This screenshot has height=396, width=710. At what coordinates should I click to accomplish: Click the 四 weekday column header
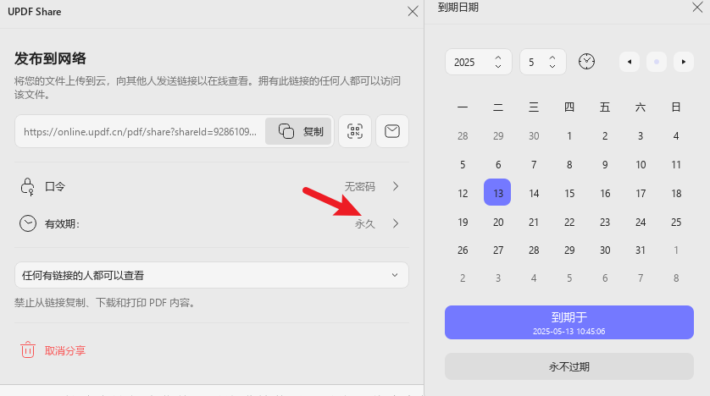[x=569, y=107]
